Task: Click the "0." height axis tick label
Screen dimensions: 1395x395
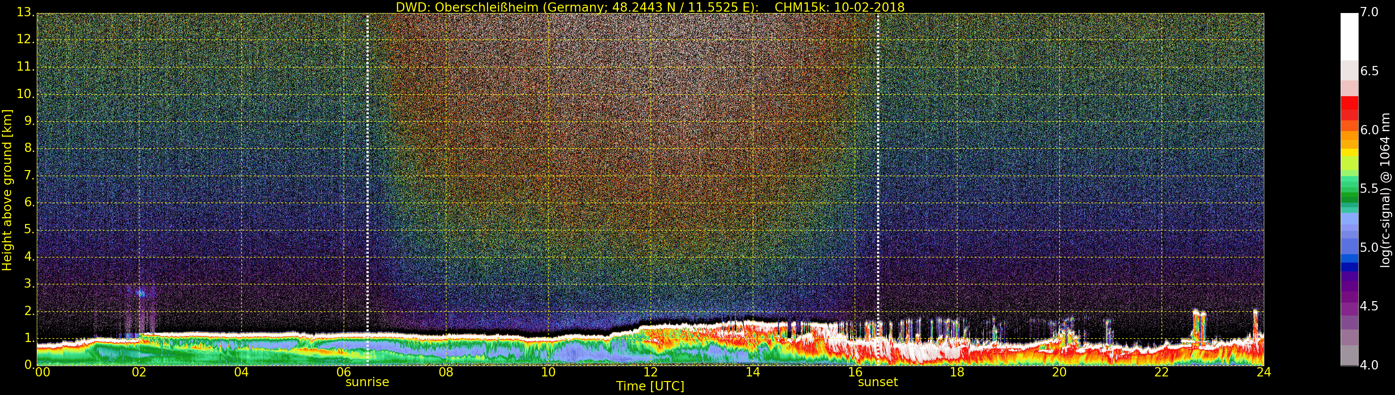Action: point(29,365)
